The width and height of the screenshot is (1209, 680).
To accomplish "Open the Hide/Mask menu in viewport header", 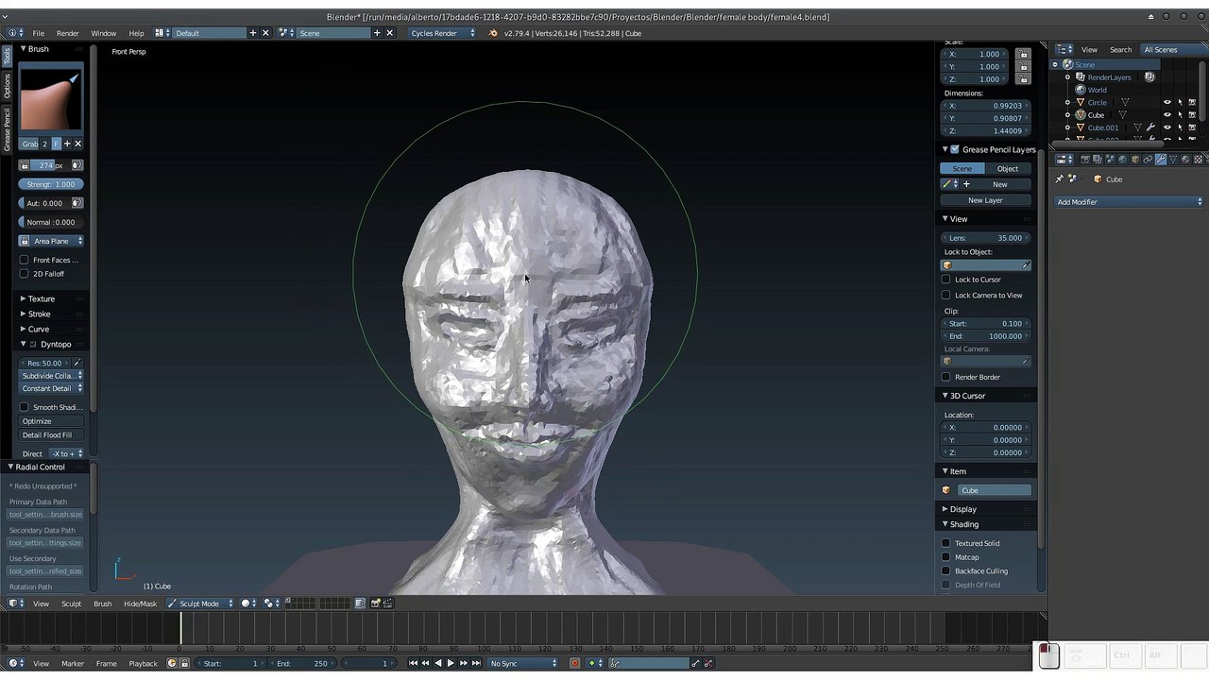I will 141,603.
